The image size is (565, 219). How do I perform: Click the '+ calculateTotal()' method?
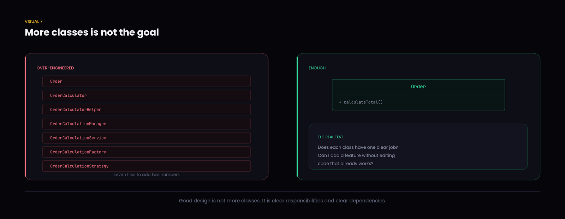[361, 102]
